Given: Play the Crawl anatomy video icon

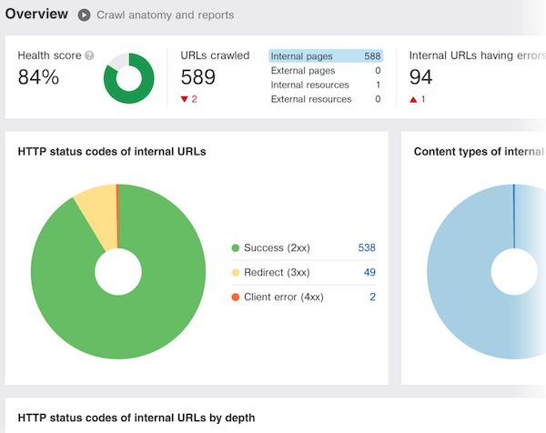Looking at the screenshot, I should pos(84,15).
